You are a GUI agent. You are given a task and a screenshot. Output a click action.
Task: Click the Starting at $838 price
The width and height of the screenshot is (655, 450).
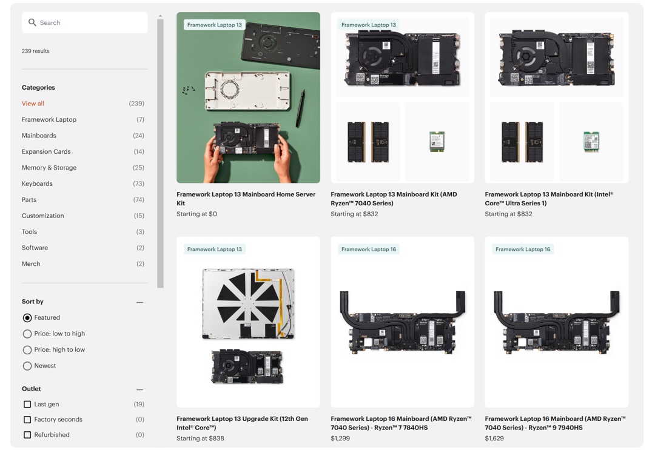tap(200, 438)
